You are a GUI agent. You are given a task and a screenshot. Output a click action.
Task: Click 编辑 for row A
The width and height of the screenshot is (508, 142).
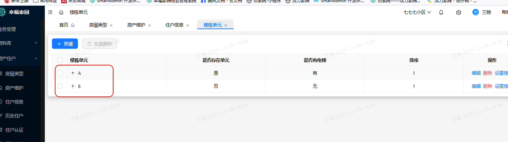pyautogui.click(x=476, y=73)
